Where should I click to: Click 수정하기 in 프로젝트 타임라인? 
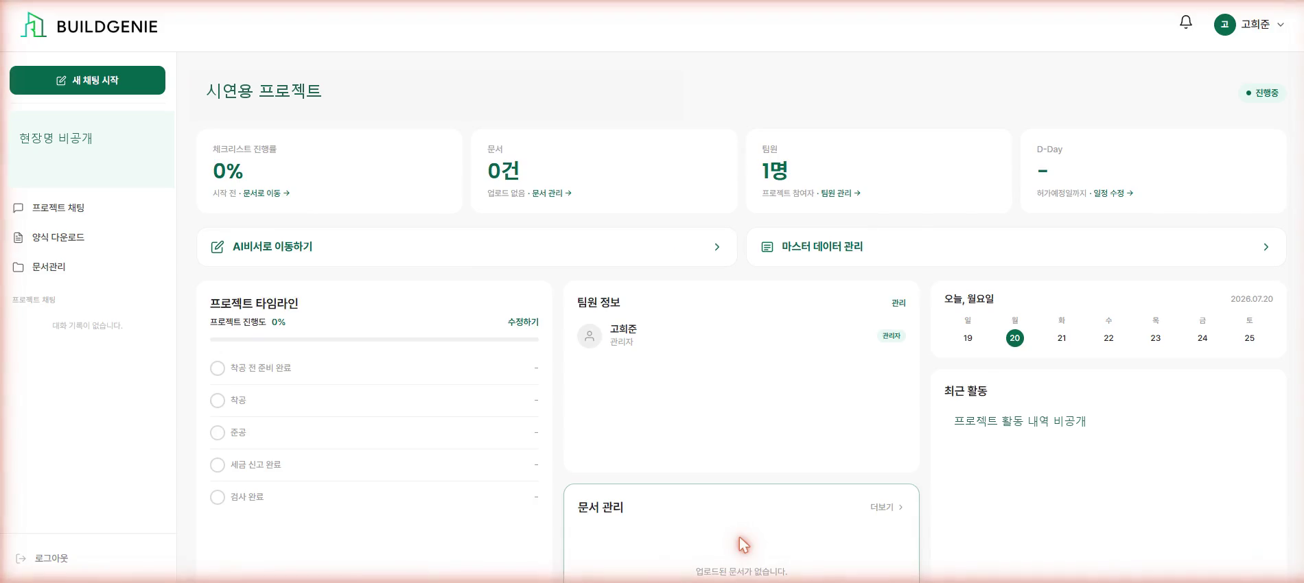click(523, 322)
